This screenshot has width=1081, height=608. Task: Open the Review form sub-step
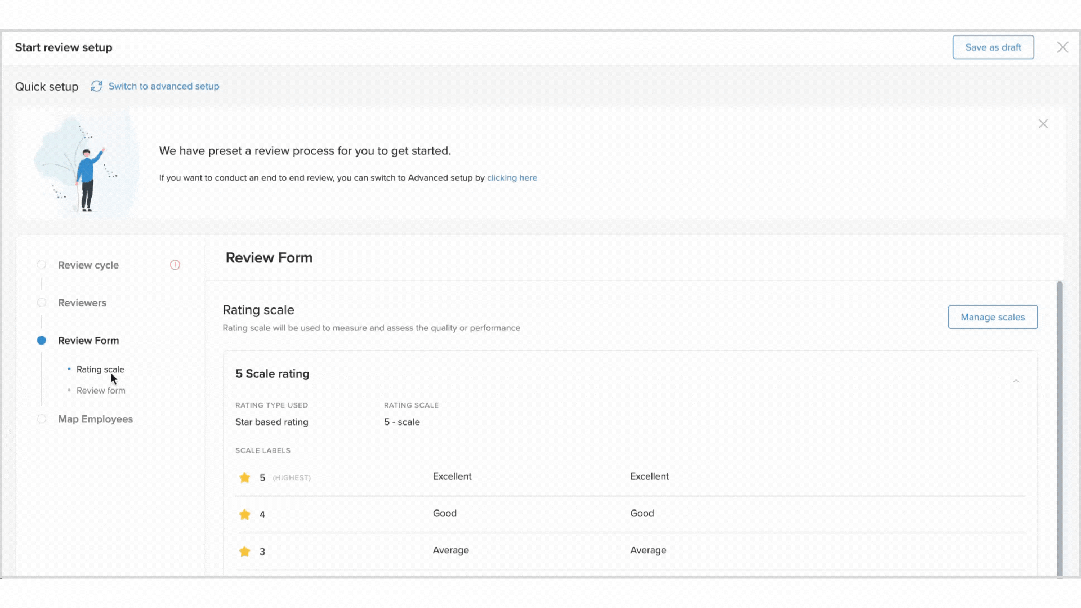tap(101, 391)
